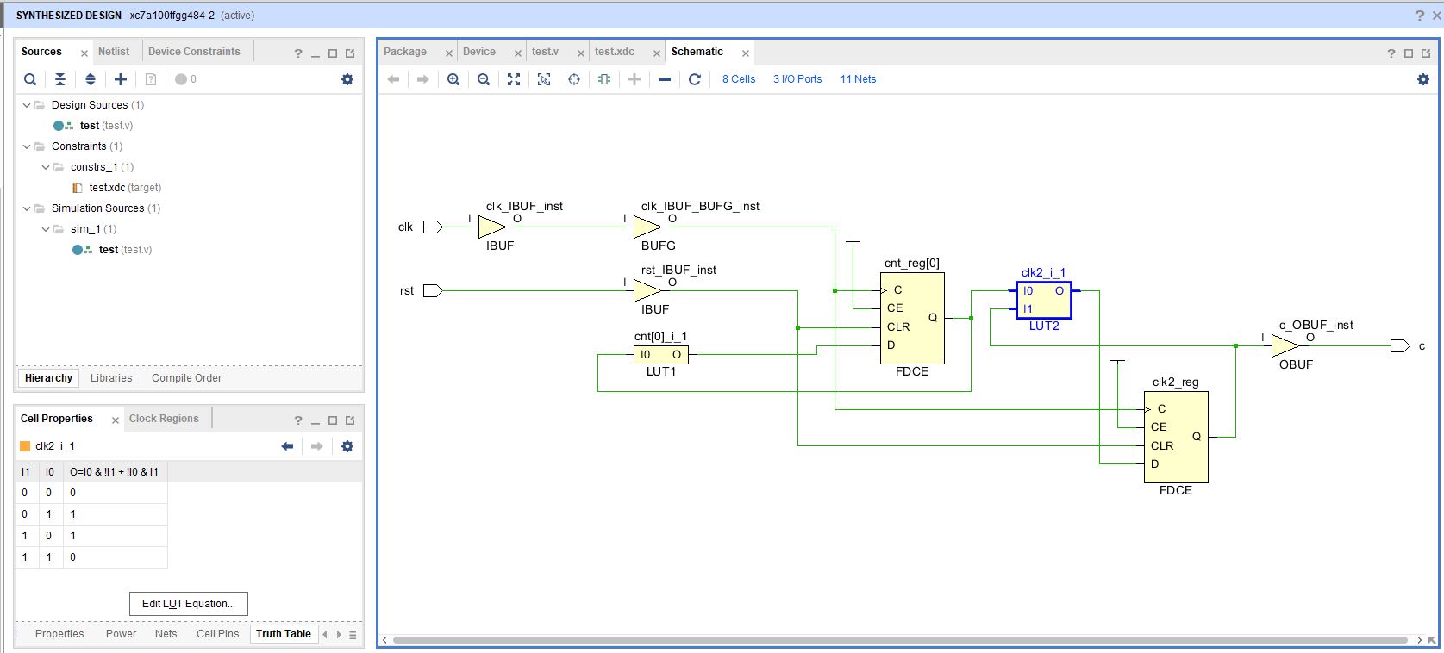1444x653 pixels.
Task: Open the Power tab in Cell Properties
Action: (121, 634)
